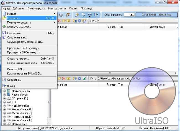Click the blue question mark help icon
This screenshot has height=131, width=180.
pos(89,15)
